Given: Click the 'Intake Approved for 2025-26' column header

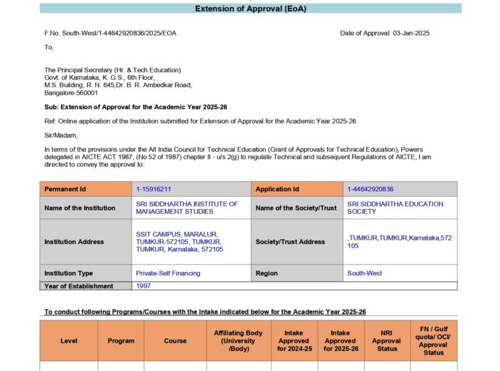Looking at the screenshot, I should pos(341,341).
